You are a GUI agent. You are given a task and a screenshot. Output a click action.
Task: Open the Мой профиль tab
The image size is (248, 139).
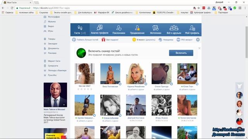click(x=192, y=30)
